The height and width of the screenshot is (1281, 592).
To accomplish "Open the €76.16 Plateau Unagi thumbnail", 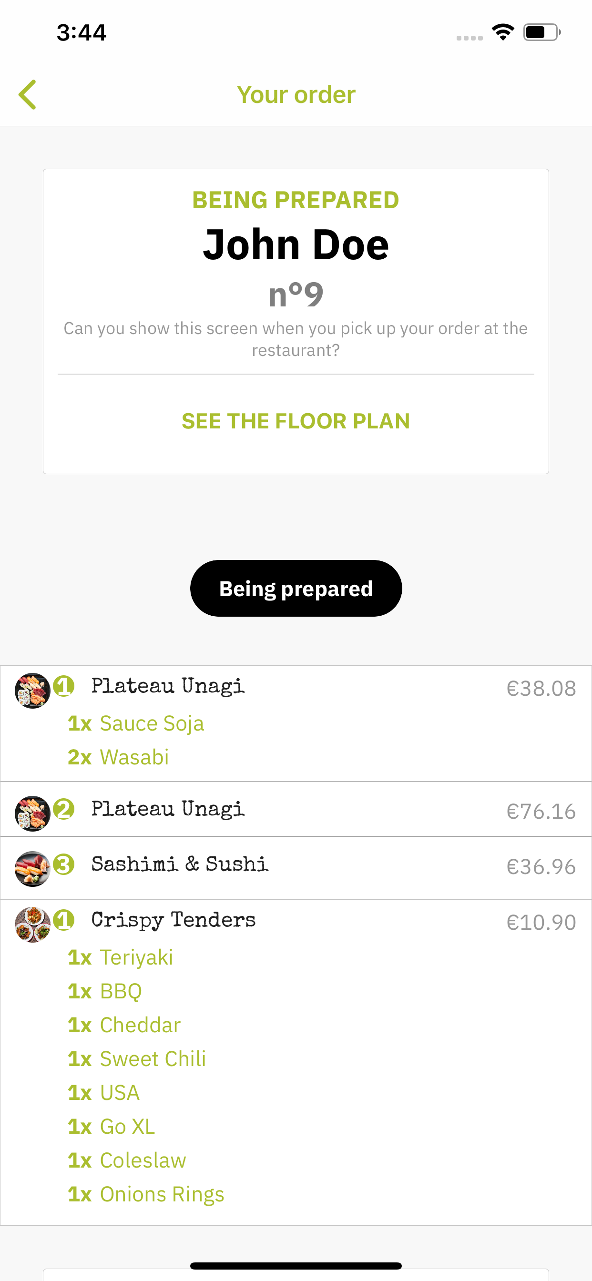I will pyautogui.click(x=32, y=813).
